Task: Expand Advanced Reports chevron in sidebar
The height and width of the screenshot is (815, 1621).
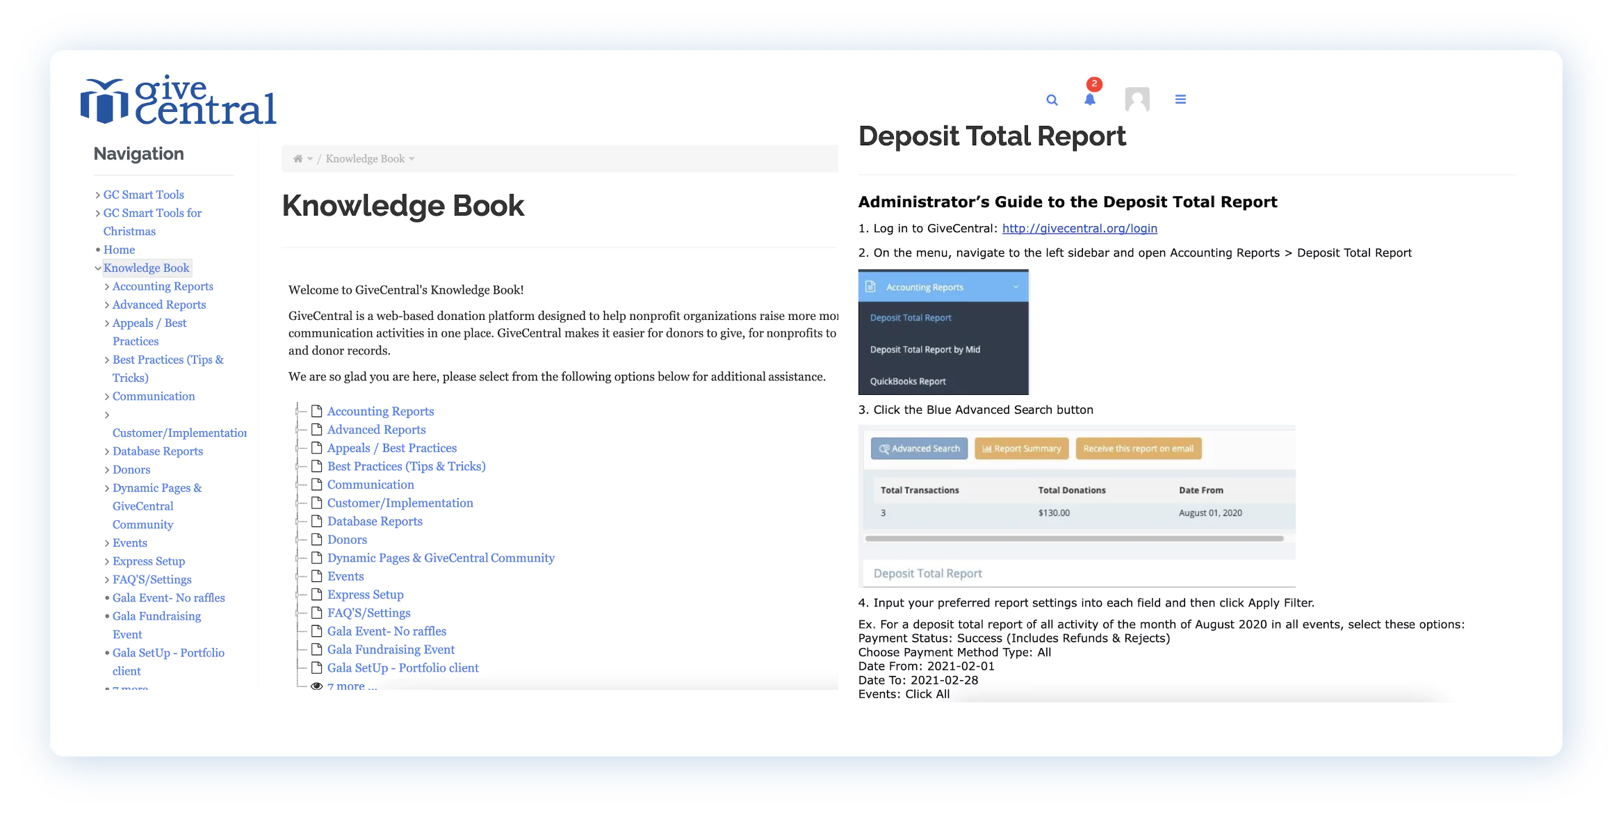Action: 106,305
